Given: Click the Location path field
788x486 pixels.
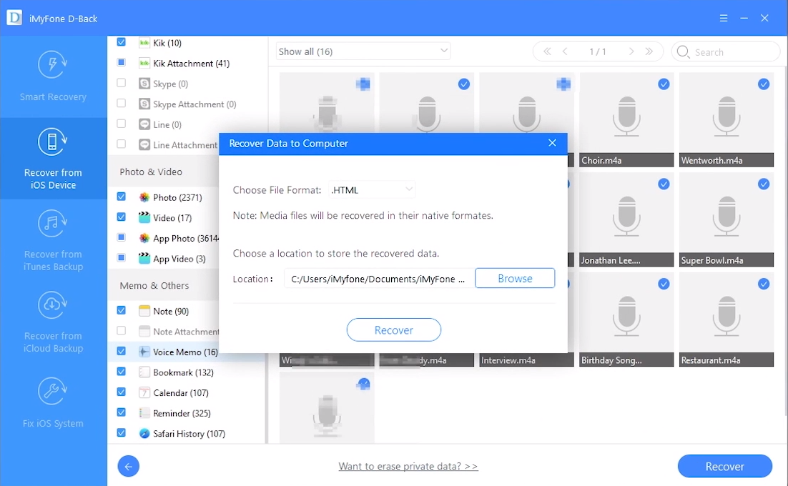Looking at the screenshot, I should (x=379, y=279).
